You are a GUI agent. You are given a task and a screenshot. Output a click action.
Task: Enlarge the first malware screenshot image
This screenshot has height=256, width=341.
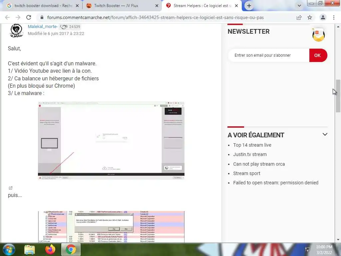tap(111, 140)
